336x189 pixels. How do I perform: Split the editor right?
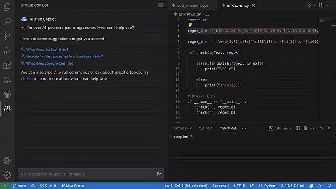tap(321, 5)
